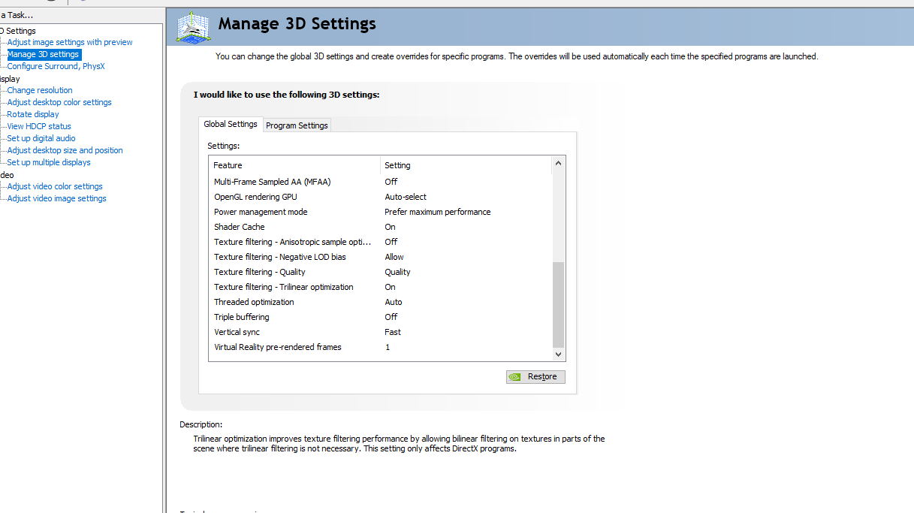Open Adjust desktop color settings

[59, 102]
